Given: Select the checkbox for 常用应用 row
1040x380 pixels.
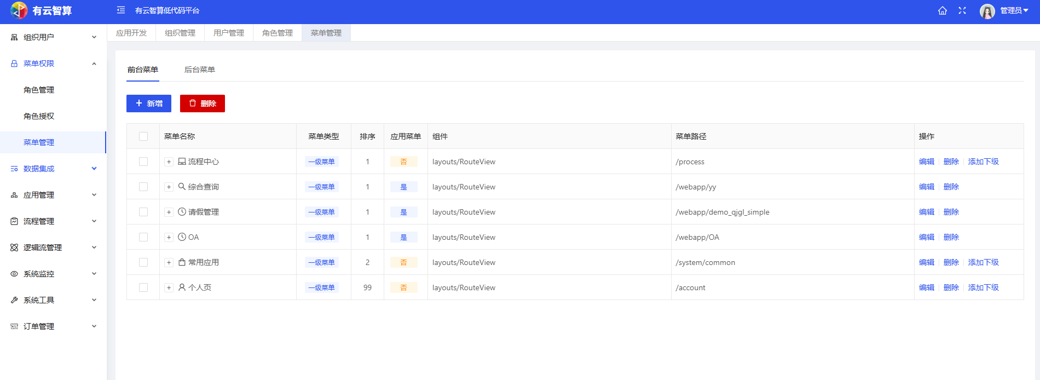Looking at the screenshot, I should click(143, 262).
